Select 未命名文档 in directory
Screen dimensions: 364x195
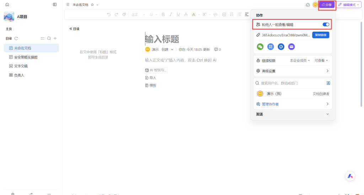[x=31, y=48]
